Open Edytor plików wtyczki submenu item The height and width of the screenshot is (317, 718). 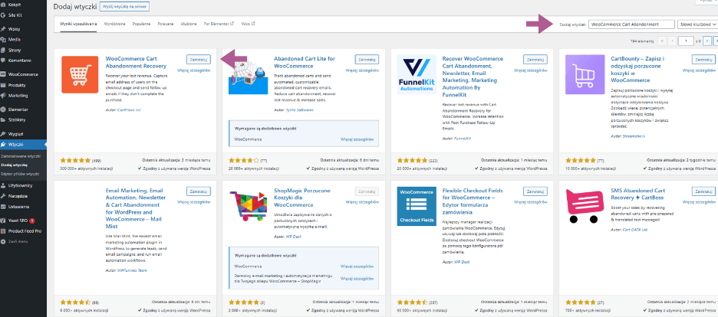[20, 174]
